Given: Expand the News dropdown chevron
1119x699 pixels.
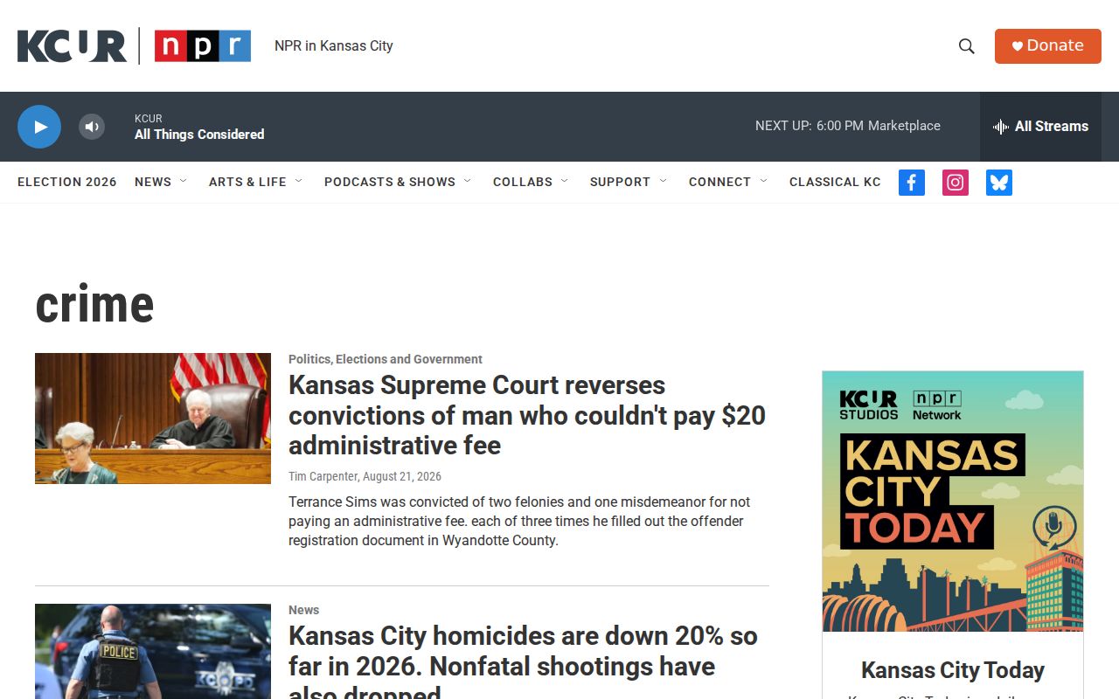Looking at the screenshot, I should pos(184,182).
